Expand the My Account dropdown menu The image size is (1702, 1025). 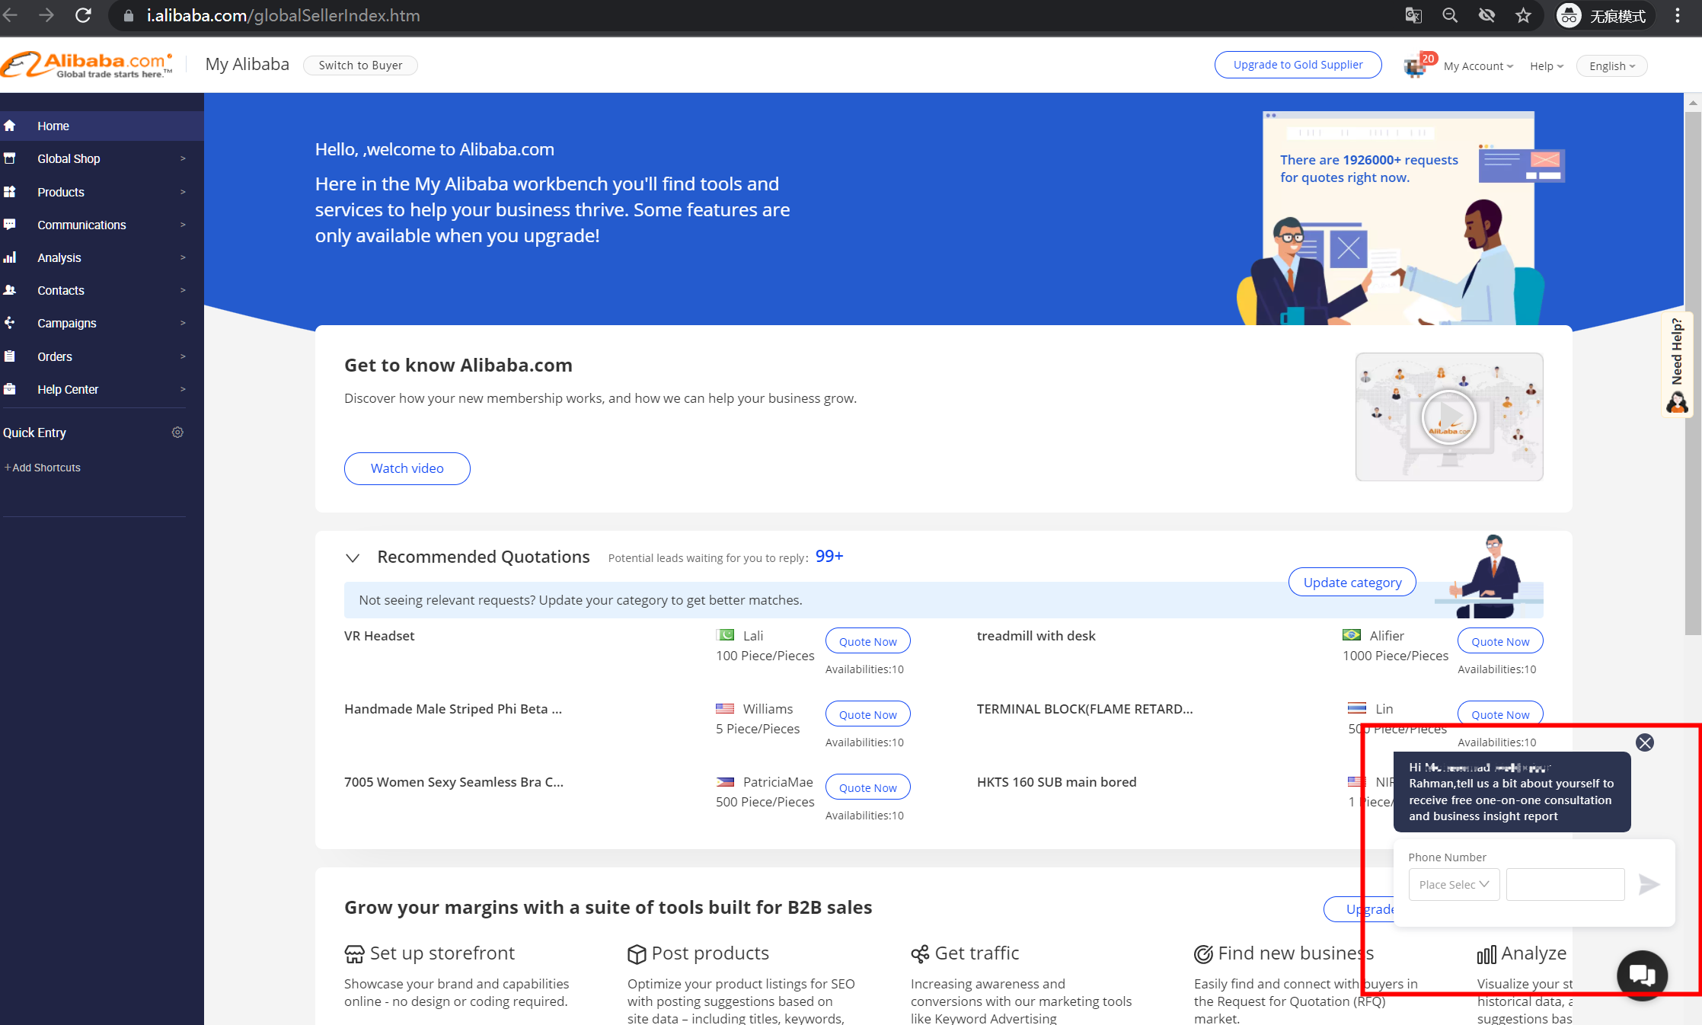pos(1477,66)
